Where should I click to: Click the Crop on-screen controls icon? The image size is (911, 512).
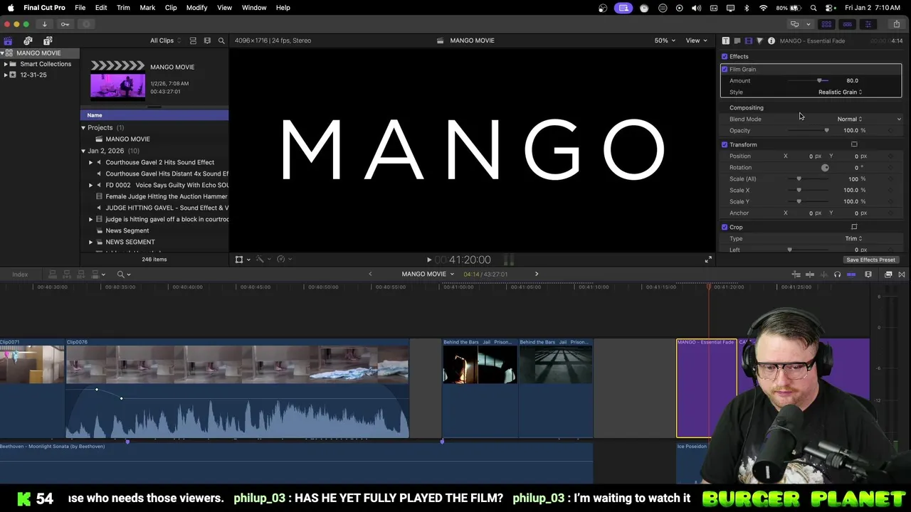coord(854,227)
